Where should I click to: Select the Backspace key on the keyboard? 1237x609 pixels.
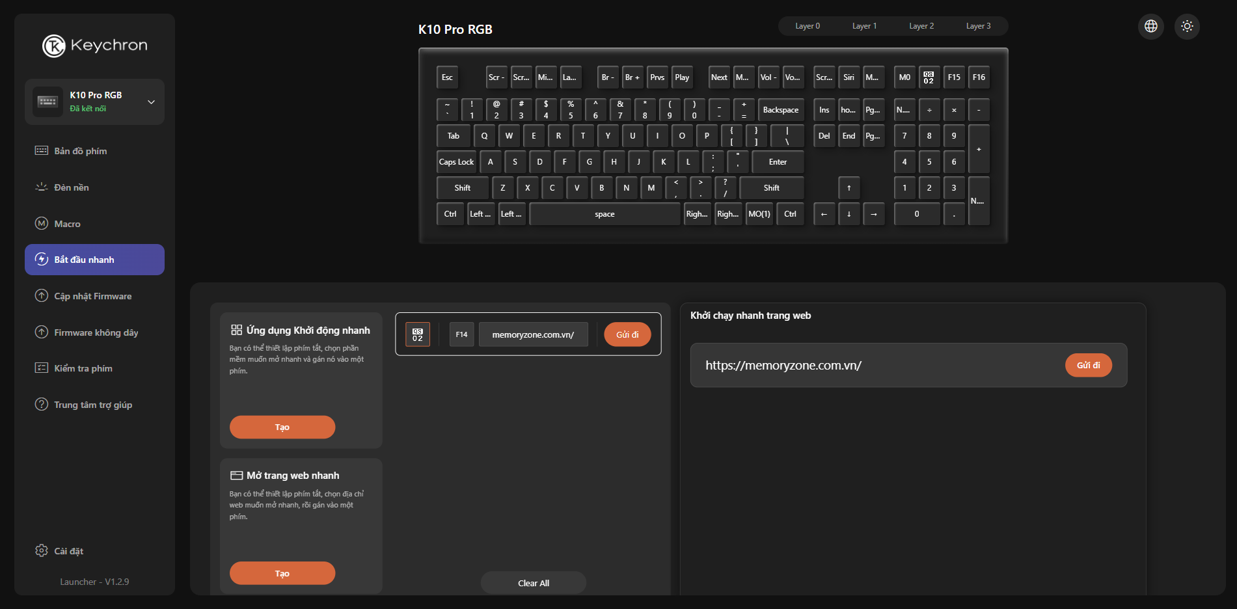click(781, 110)
